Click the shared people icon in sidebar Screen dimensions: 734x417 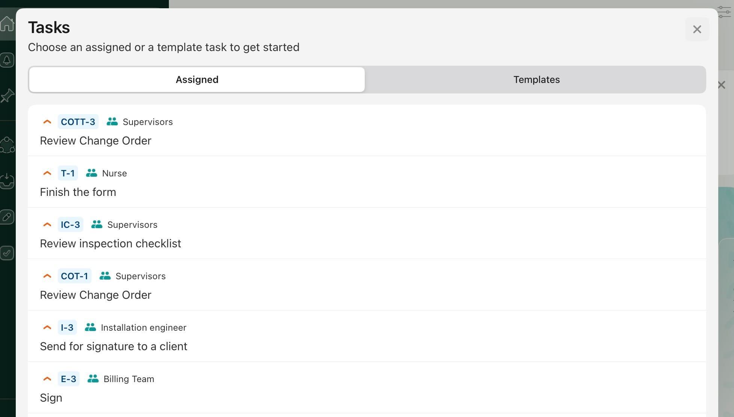(7, 145)
